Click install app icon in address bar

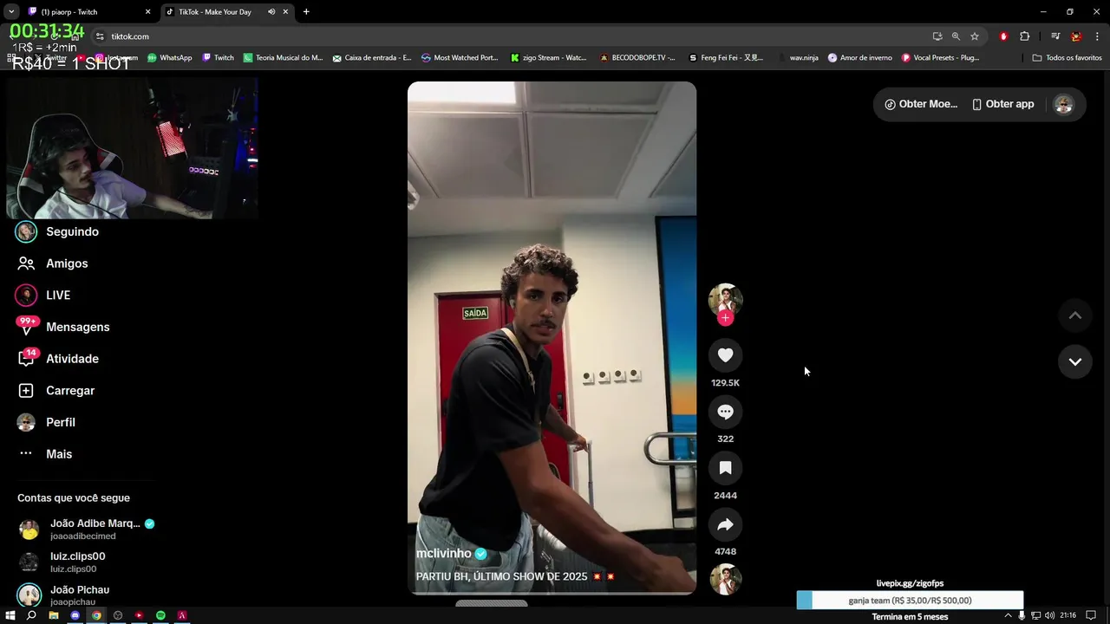(937, 36)
